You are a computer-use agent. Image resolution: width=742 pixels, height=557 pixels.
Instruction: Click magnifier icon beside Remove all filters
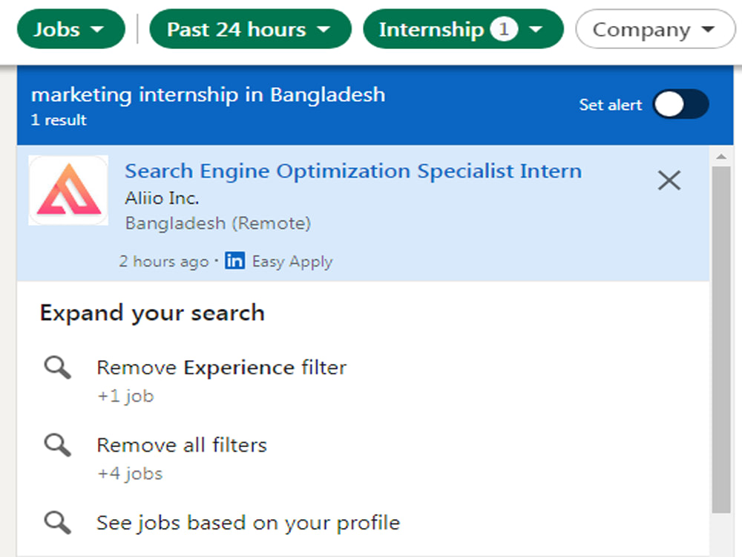point(58,445)
